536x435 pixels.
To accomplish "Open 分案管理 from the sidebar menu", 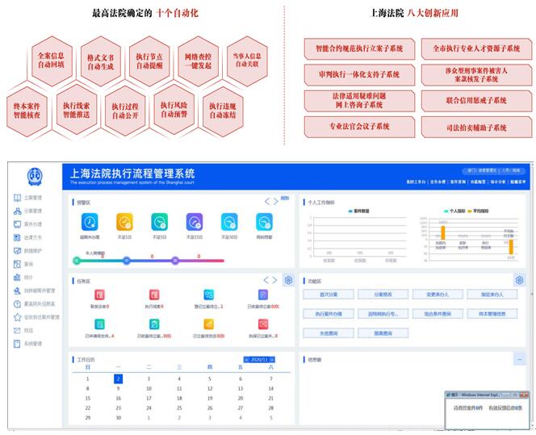I will pyautogui.click(x=32, y=211).
